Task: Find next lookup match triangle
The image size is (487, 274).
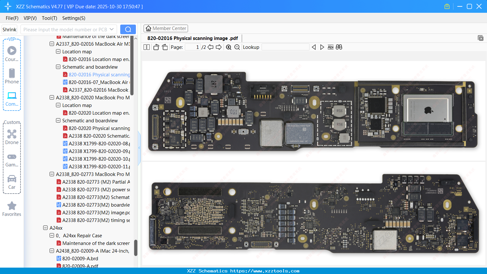Action: 322,47
